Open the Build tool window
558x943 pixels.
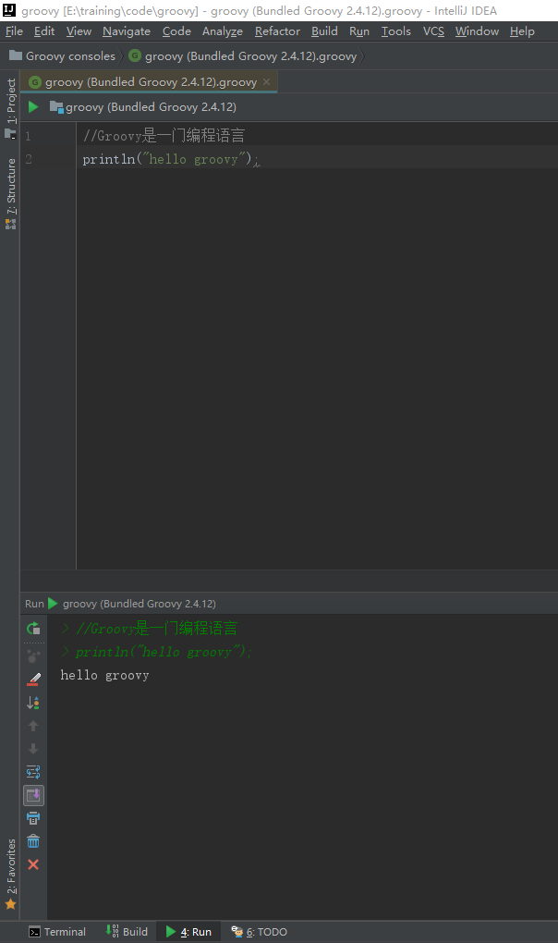(x=127, y=932)
